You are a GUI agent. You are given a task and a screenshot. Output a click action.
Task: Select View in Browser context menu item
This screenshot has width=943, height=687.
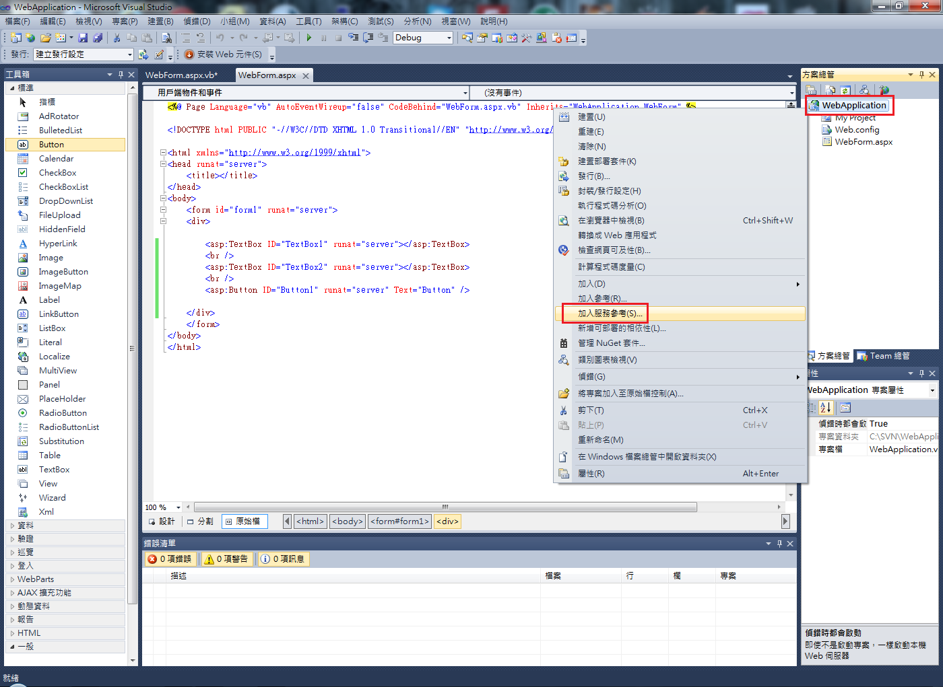(680, 221)
